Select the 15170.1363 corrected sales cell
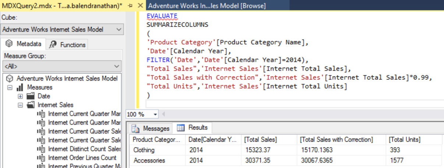Screen dimensions: 444x168 click(x=341, y=150)
